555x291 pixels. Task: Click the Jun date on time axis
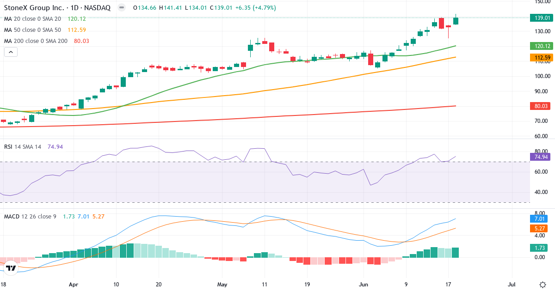point(364,285)
